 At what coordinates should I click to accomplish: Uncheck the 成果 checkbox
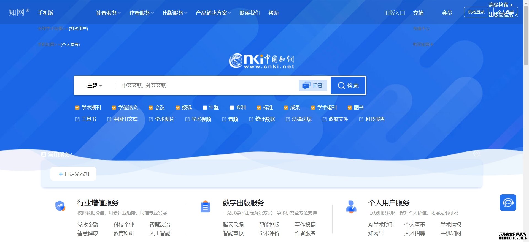(x=286, y=108)
